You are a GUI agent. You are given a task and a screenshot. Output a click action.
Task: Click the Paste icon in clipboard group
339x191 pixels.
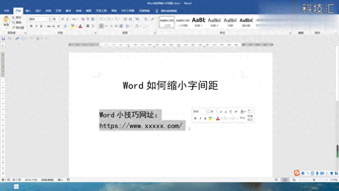[6, 20]
